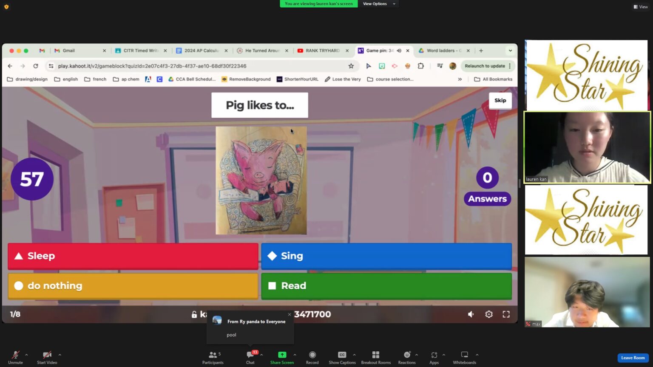The width and height of the screenshot is (653, 367).
Task: Open the Participants panel
Action: coord(213,357)
